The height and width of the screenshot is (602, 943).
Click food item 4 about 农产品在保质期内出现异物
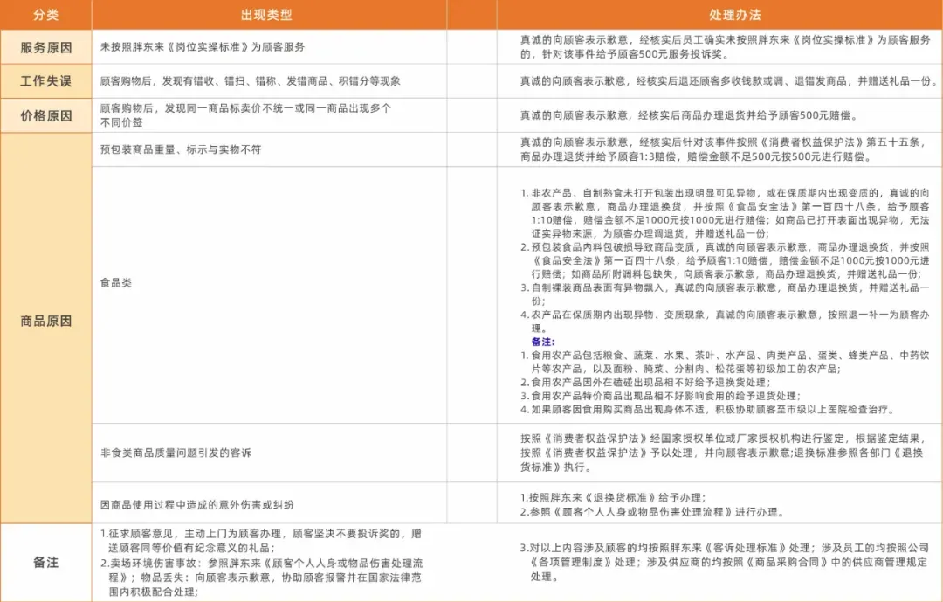pos(725,322)
